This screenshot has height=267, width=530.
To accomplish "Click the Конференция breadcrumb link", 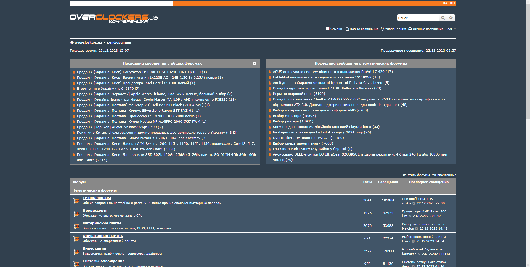I will tap(119, 43).
